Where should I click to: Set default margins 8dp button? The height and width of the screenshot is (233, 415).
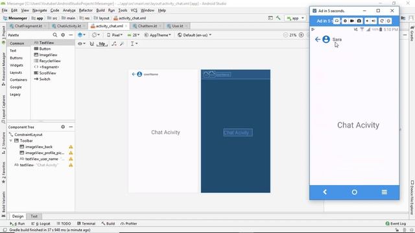pyautogui.click(x=102, y=43)
